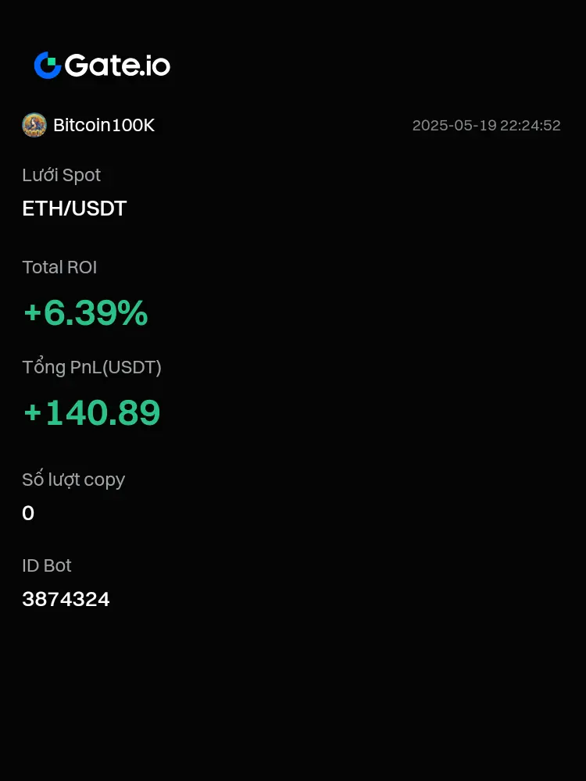Screen dimensions: 586x781
Task: Click the Gate.io wordmark text
Action: click(x=118, y=66)
